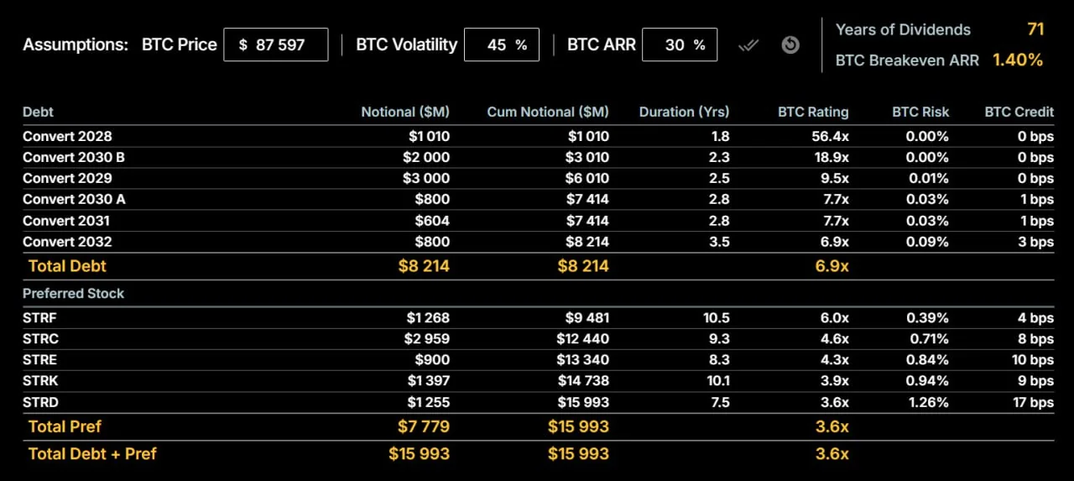Select the BTC ARR input box
This screenshot has width=1074, height=481.
(679, 45)
